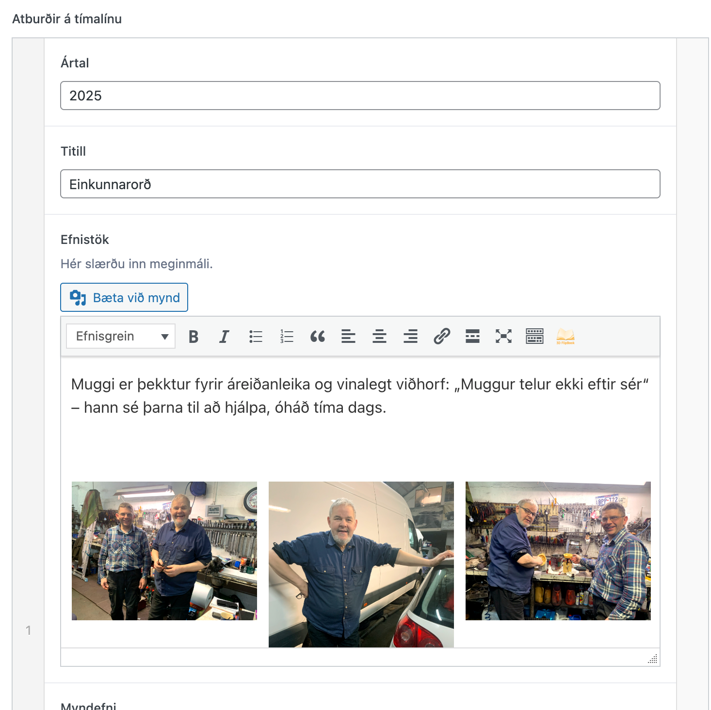Viewport: 711px width, 710px height.
Task: Click into the Ártal field containing 2025
Action: pos(360,96)
